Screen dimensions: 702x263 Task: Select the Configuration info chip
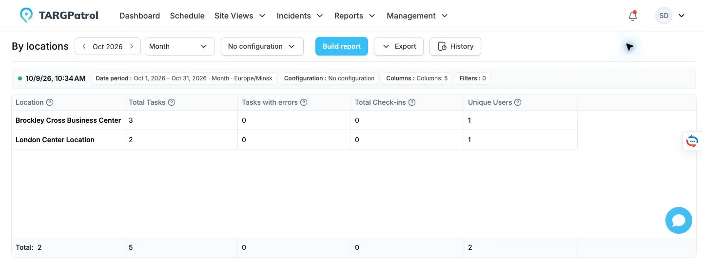(x=329, y=78)
